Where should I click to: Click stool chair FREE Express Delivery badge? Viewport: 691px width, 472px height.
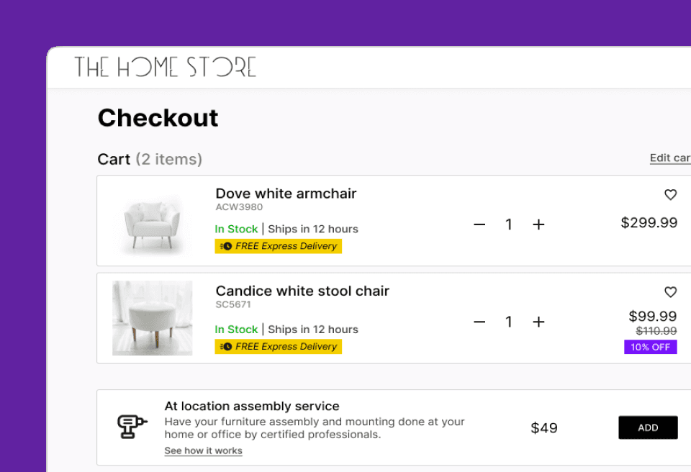click(x=278, y=346)
